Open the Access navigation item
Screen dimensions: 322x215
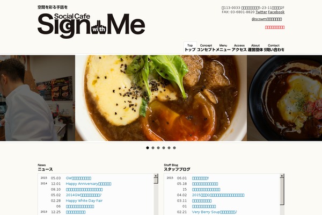pos(239,47)
